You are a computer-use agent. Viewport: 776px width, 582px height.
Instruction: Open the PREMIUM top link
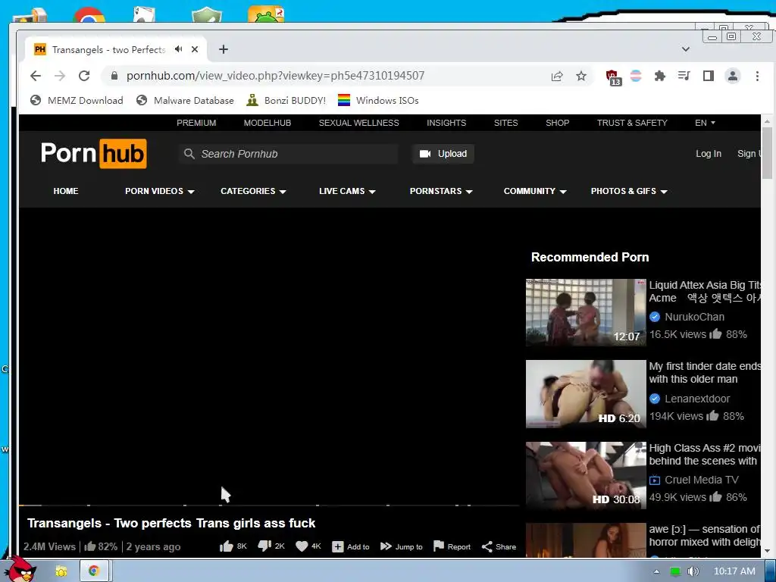[196, 123]
